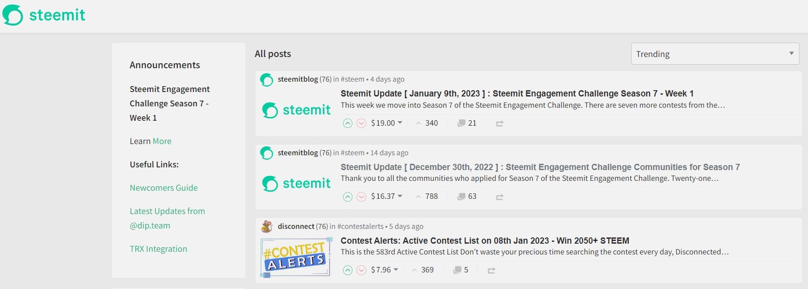808x289 pixels.
Task: Downvote the December 30th Steemit Update post
Action: (x=361, y=197)
